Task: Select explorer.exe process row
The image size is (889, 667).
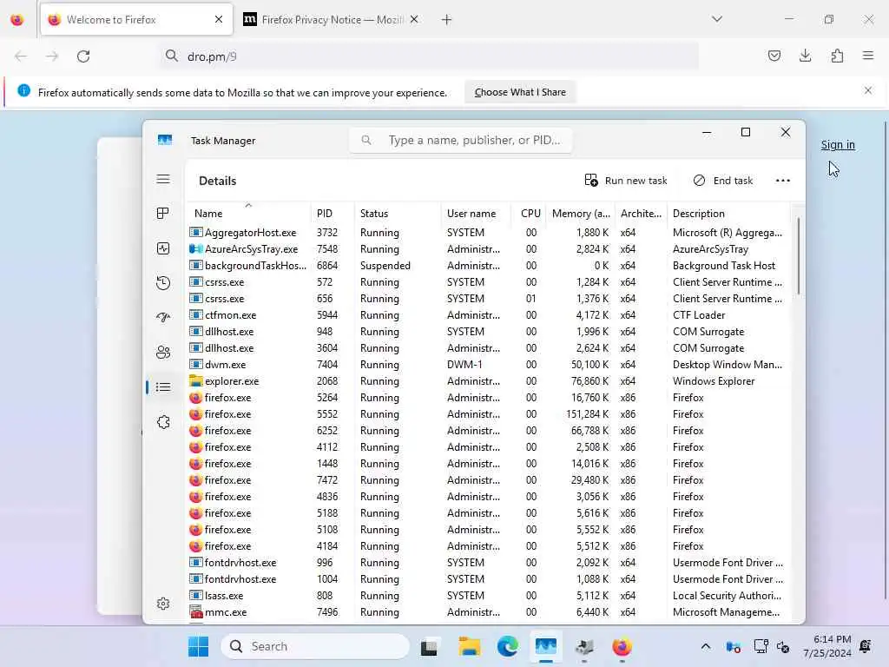Action: tap(488, 381)
